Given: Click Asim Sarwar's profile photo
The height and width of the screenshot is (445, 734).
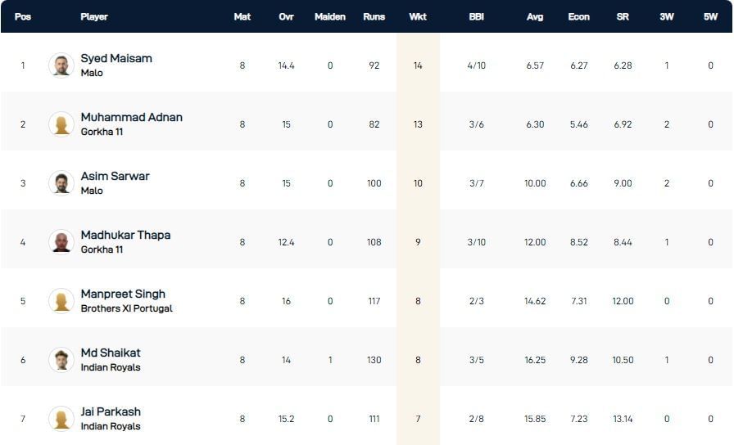Looking at the screenshot, I should (61, 183).
